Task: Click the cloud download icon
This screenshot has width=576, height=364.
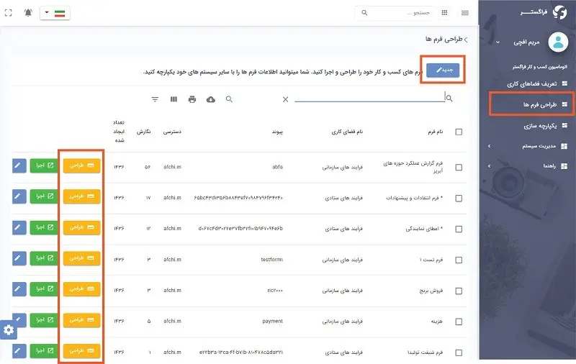Action: (x=210, y=99)
